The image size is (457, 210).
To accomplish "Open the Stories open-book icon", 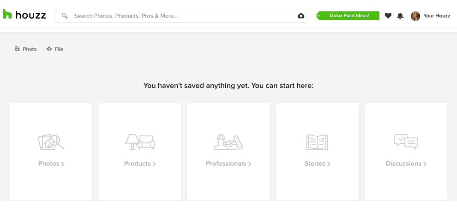I will tap(317, 142).
